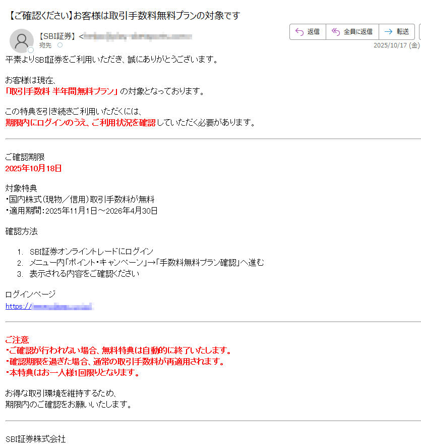
Task: Select the 返信 reply action
Action: click(x=308, y=32)
